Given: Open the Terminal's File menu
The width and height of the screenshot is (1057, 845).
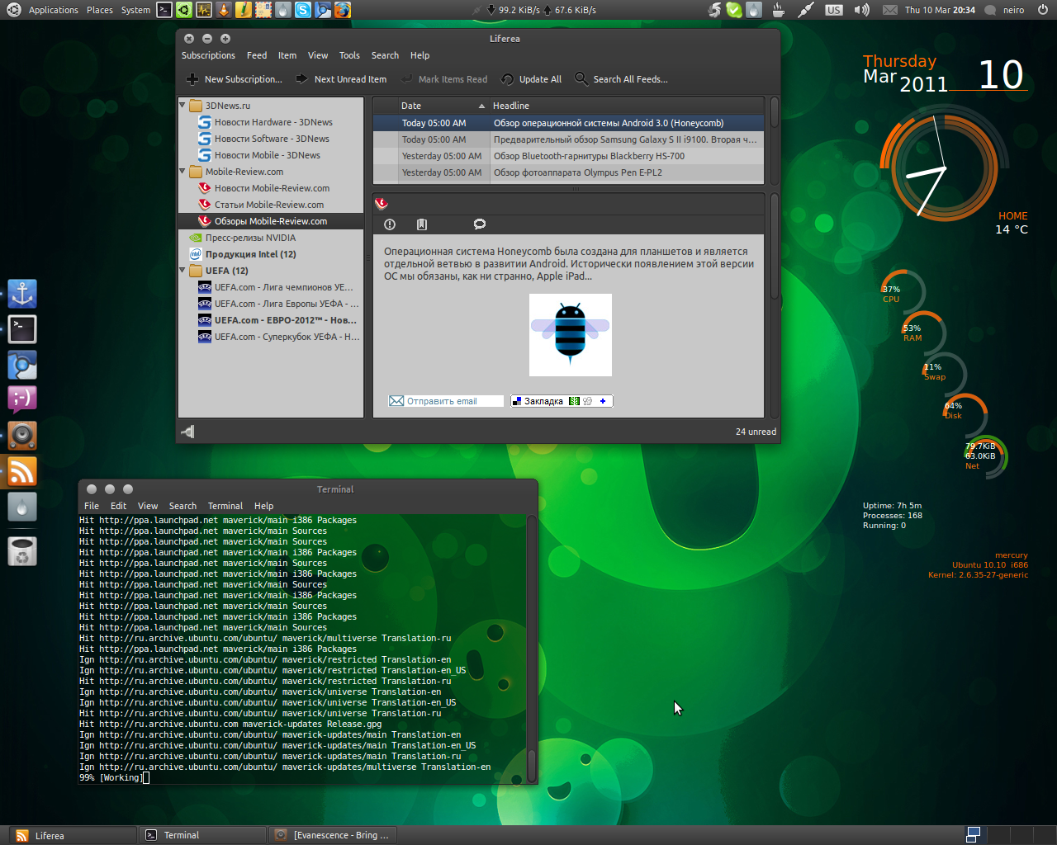Looking at the screenshot, I should click(91, 506).
